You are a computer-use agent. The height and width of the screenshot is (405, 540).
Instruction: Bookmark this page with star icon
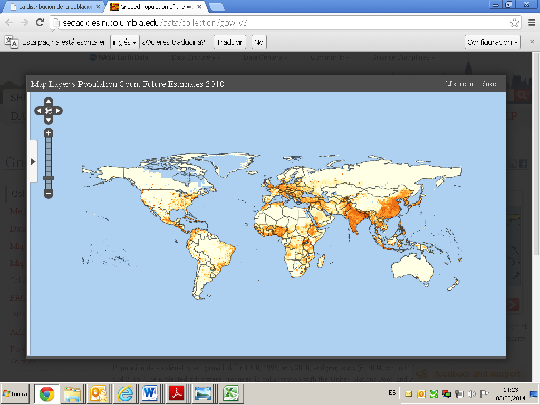click(514, 22)
